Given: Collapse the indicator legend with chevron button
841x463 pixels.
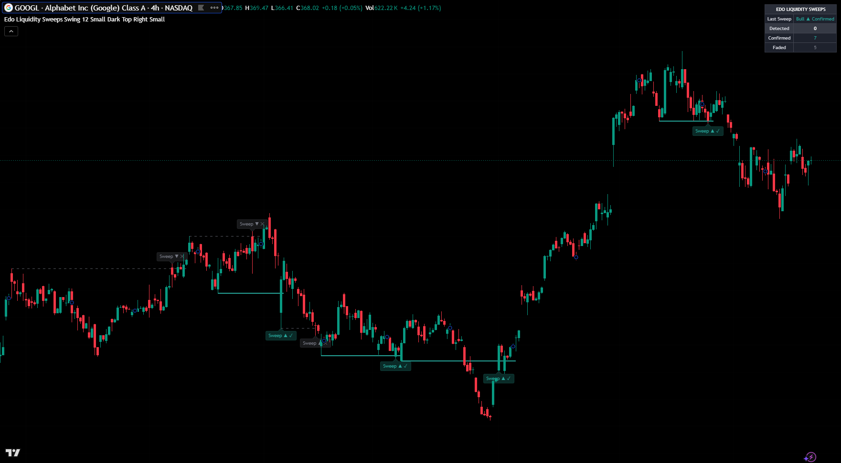Looking at the screenshot, I should 11,31.
